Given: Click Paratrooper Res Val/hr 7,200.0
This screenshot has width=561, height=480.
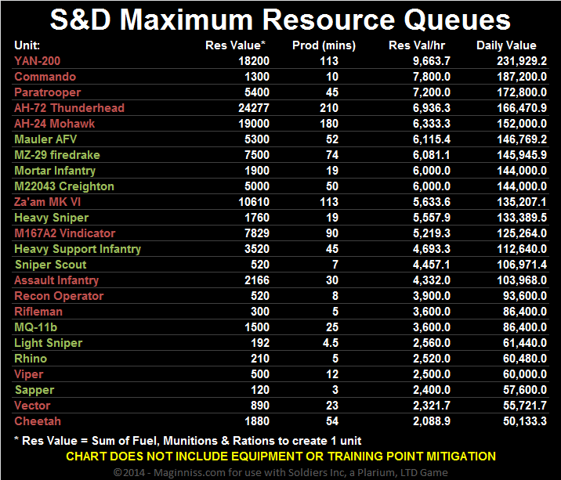Looking at the screenshot, I should [x=432, y=92].
